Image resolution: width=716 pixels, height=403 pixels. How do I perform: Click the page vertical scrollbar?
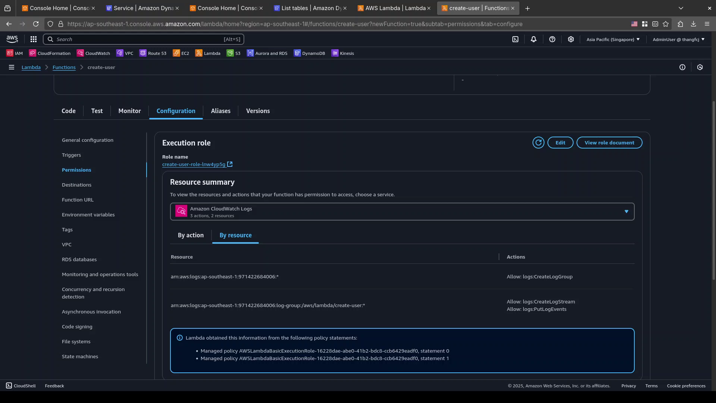point(713,190)
